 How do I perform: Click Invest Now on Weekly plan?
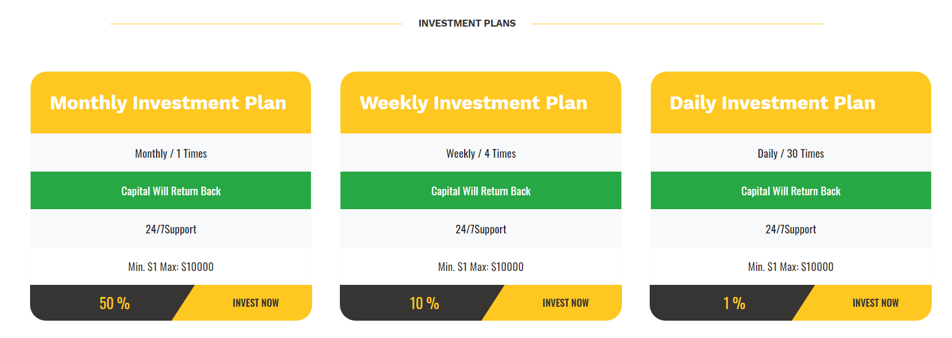tap(565, 303)
